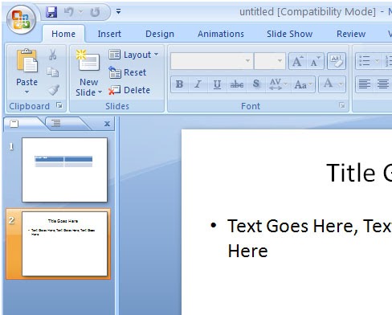Open the Review ribbon tab
This screenshot has width=392, height=315.
pos(351,34)
